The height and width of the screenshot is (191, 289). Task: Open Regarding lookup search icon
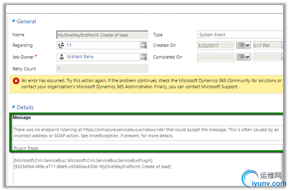pos(144,45)
